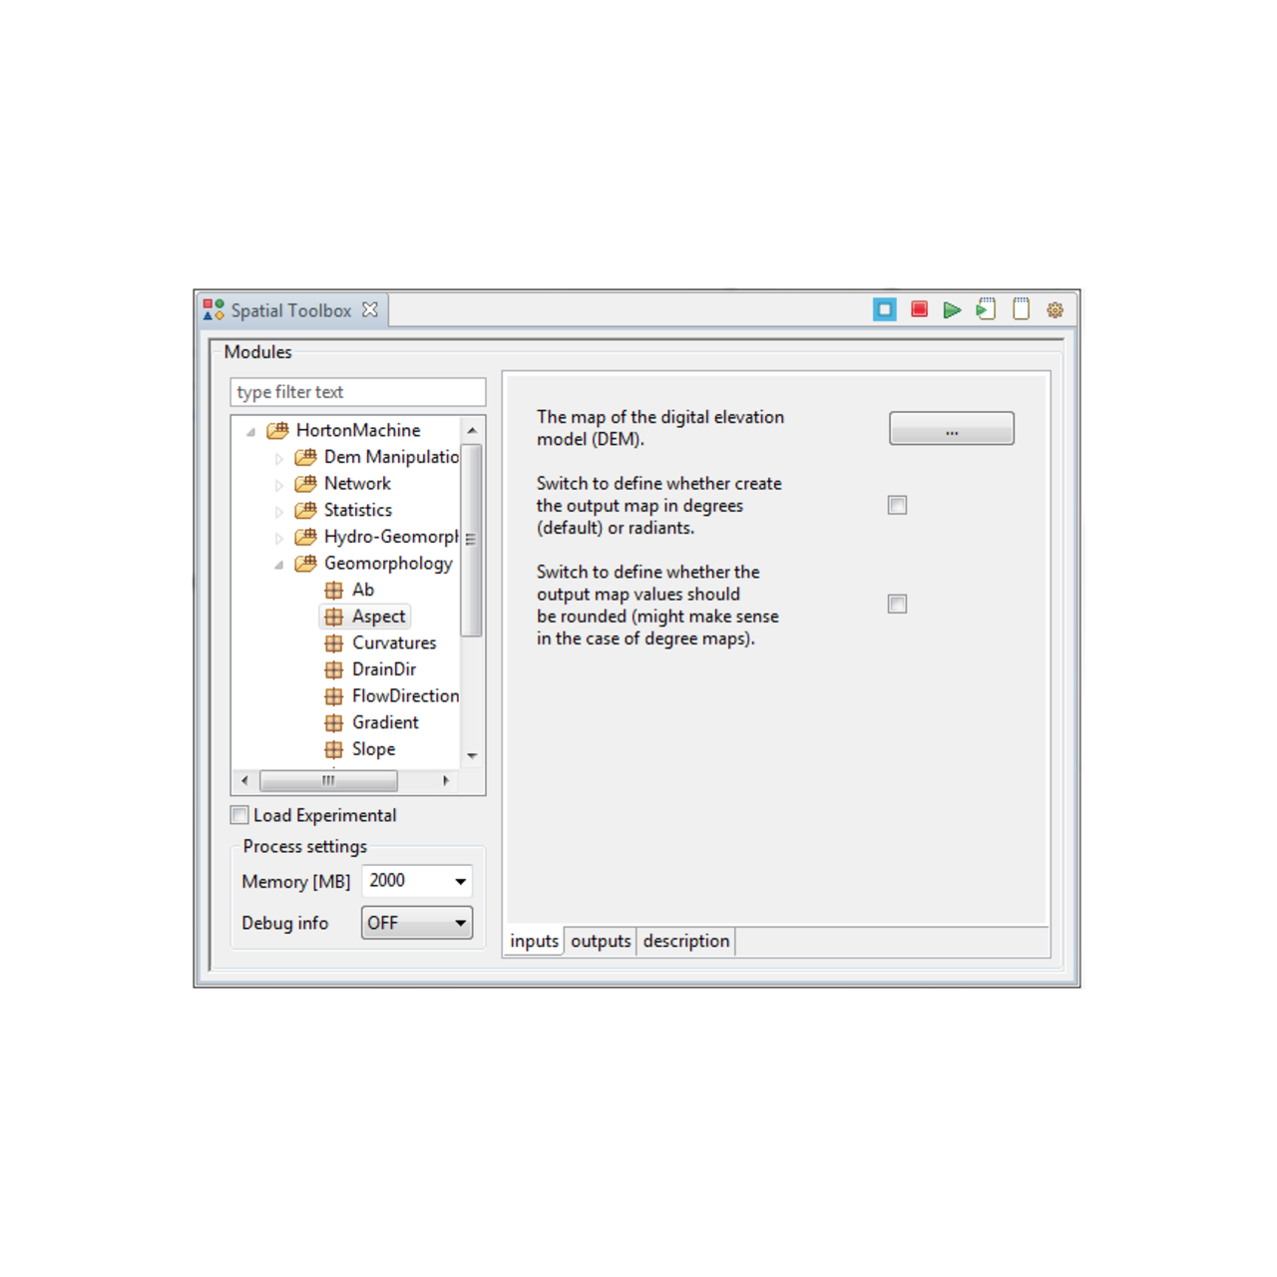Enable rounding of output map values
The width and height of the screenshot is (1277, 1277).
(x=896, y=604)
